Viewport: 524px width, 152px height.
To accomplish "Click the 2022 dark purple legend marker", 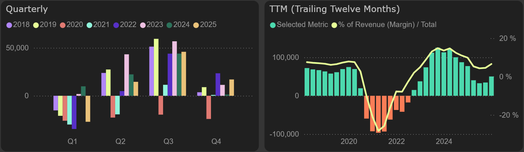I will click(116, 25).
